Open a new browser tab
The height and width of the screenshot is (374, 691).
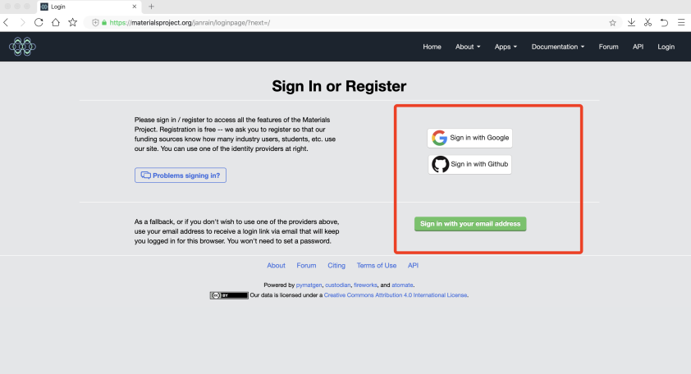coord(151,7)
